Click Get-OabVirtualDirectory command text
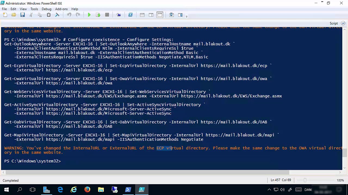Viewport: 348px width, 195px height. 33,122
